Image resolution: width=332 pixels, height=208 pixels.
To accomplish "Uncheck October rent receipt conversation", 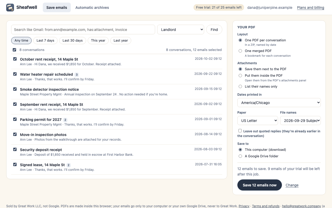I will 15,59.
